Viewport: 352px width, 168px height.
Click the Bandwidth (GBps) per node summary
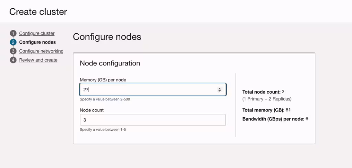275,119
